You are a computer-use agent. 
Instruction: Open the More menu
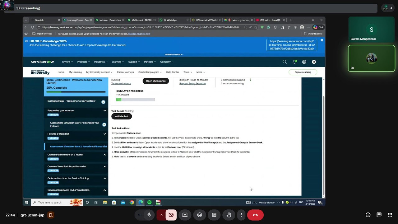[x=201, y=72]
